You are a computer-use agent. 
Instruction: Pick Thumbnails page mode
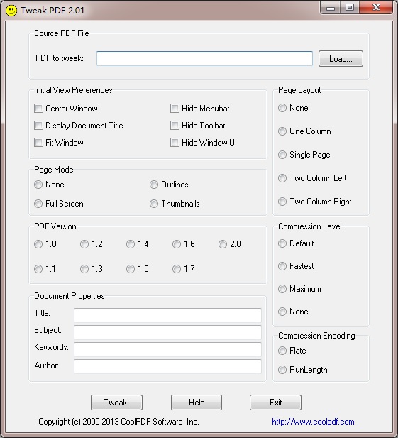tap(154, 204)
